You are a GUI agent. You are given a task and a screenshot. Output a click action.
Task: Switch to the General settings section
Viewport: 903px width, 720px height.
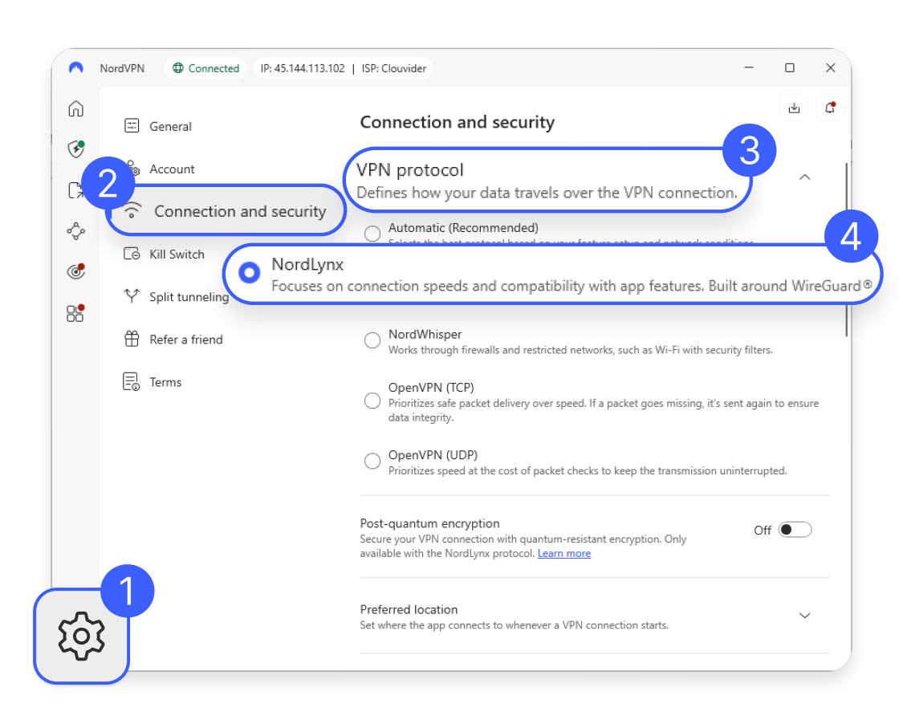[x=169, y=126]
